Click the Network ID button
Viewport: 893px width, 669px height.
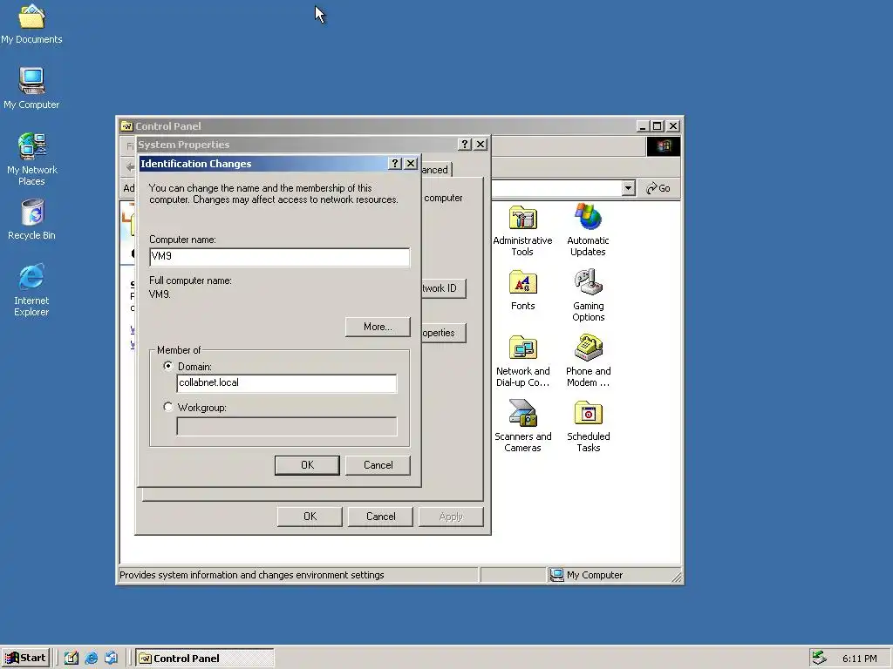tap(444, 287)
